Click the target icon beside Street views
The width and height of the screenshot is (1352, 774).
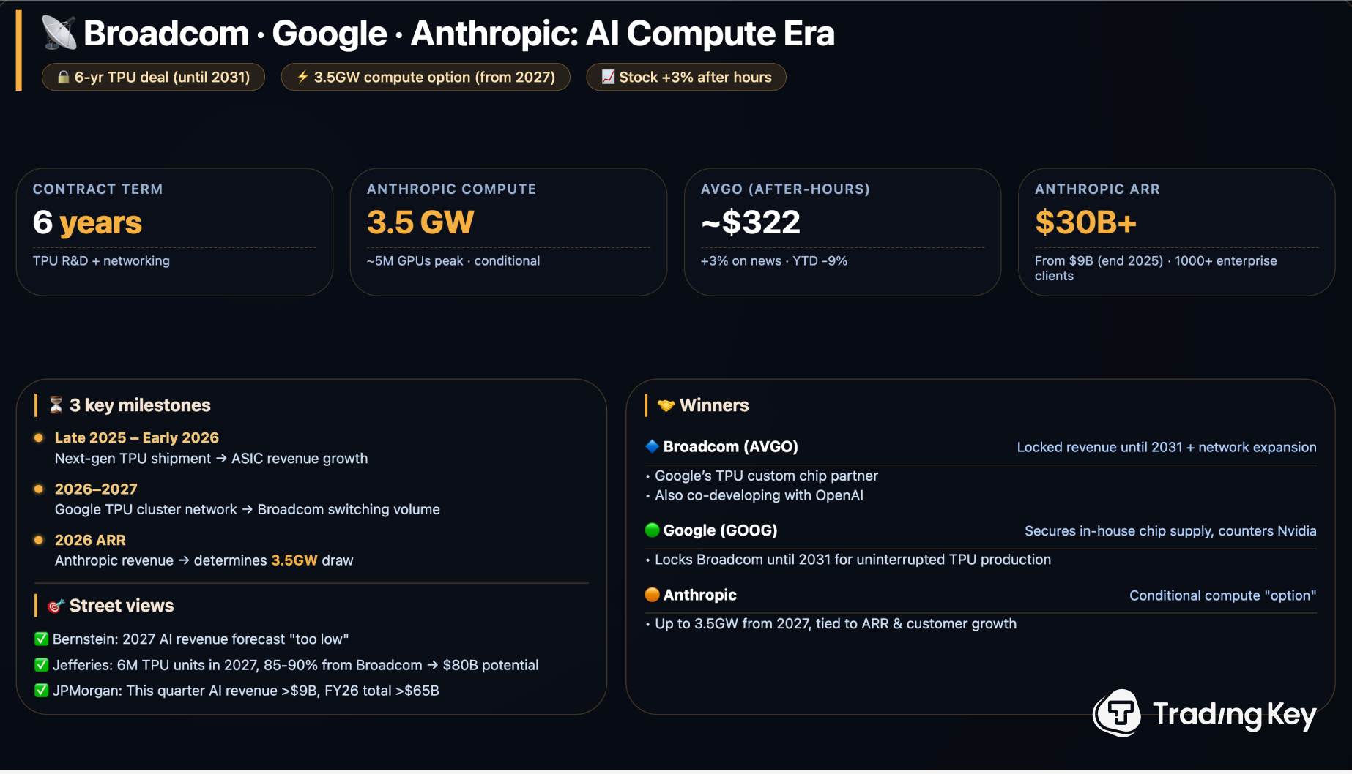point(56,606)
